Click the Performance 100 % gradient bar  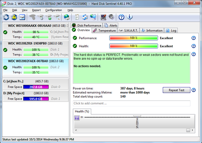(134, 38)
